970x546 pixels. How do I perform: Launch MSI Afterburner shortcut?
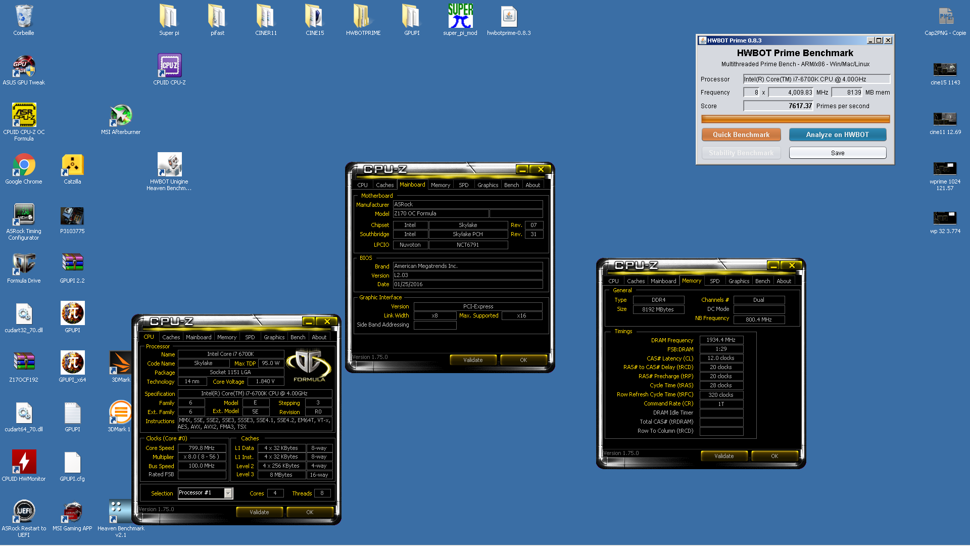point(121,119)
